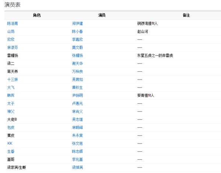Open 李嘉欣 actor link
Viewport: 221px width, 173px height.
pos(77,39)
